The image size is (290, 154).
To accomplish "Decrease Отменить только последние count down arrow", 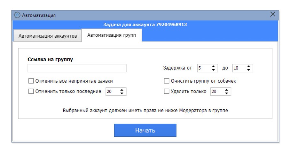I will click(122, 93).
